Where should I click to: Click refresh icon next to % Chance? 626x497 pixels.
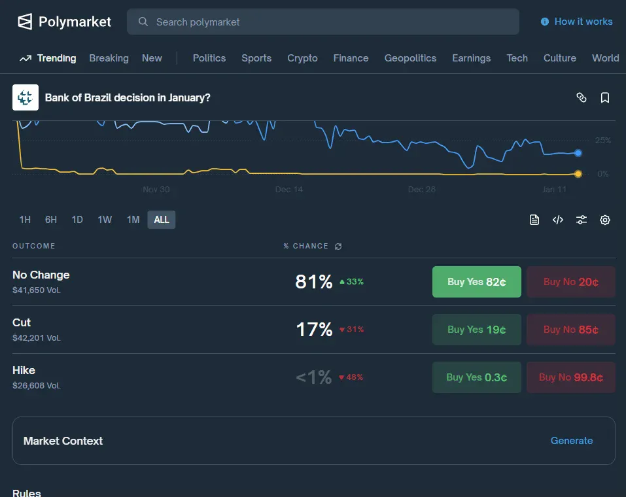(338, 247)
